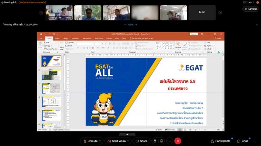Open the Layout options

251,9
